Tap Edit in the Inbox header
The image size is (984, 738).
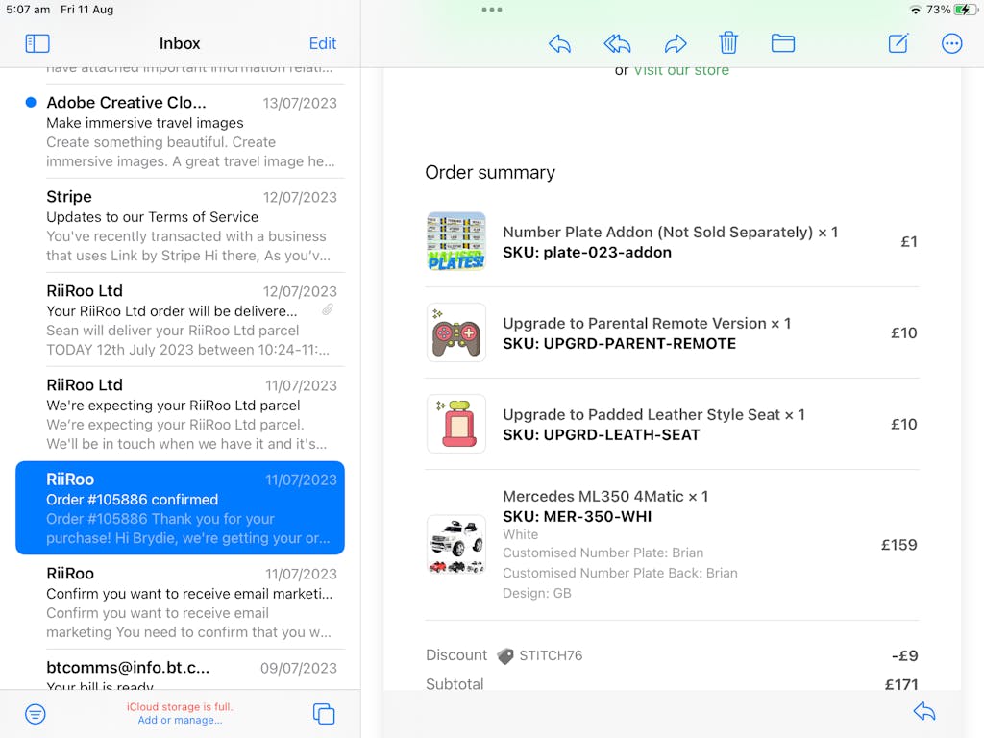322,43
